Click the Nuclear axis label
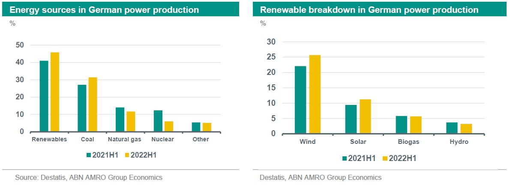This screenshot has width=510, height=185. (162, 140)
